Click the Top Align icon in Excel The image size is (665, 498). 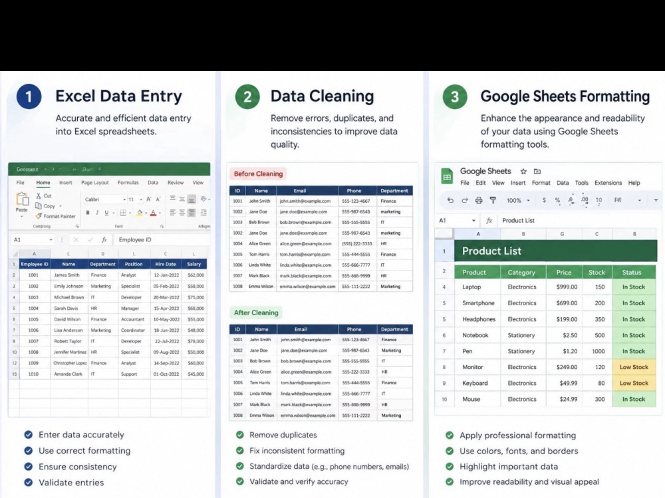(173, 199)
